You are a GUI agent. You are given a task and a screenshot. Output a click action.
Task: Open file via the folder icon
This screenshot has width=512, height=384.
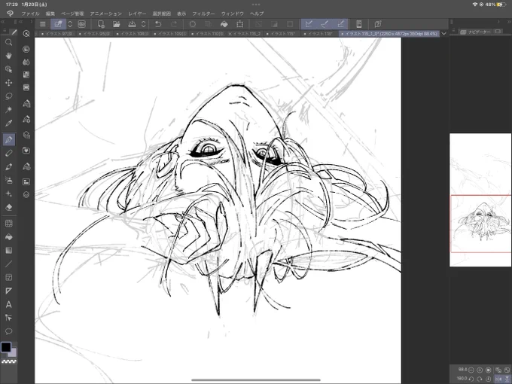(x=116, y=24)
